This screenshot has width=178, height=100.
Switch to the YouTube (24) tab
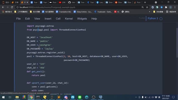62,2
